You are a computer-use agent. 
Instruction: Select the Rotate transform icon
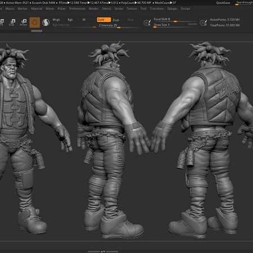[x=24, y=22]
